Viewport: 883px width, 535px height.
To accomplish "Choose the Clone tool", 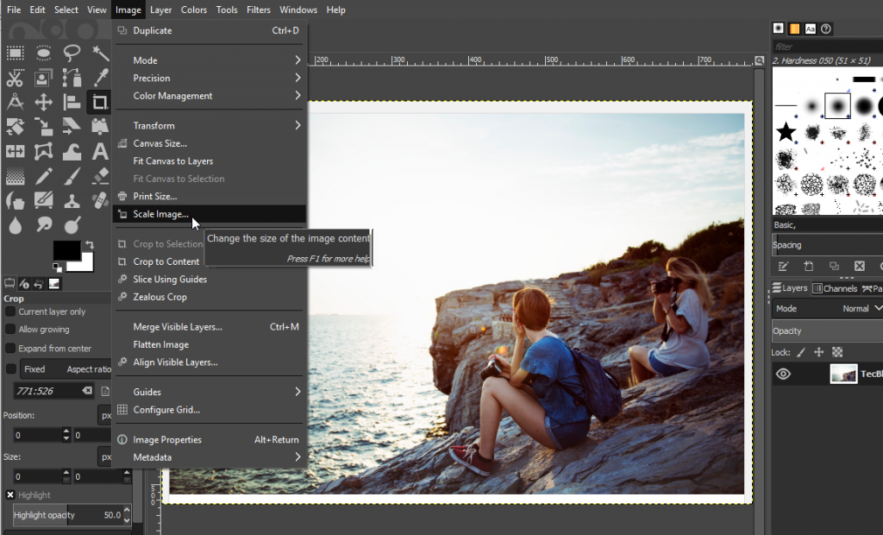I will click(x=71, y=199).
